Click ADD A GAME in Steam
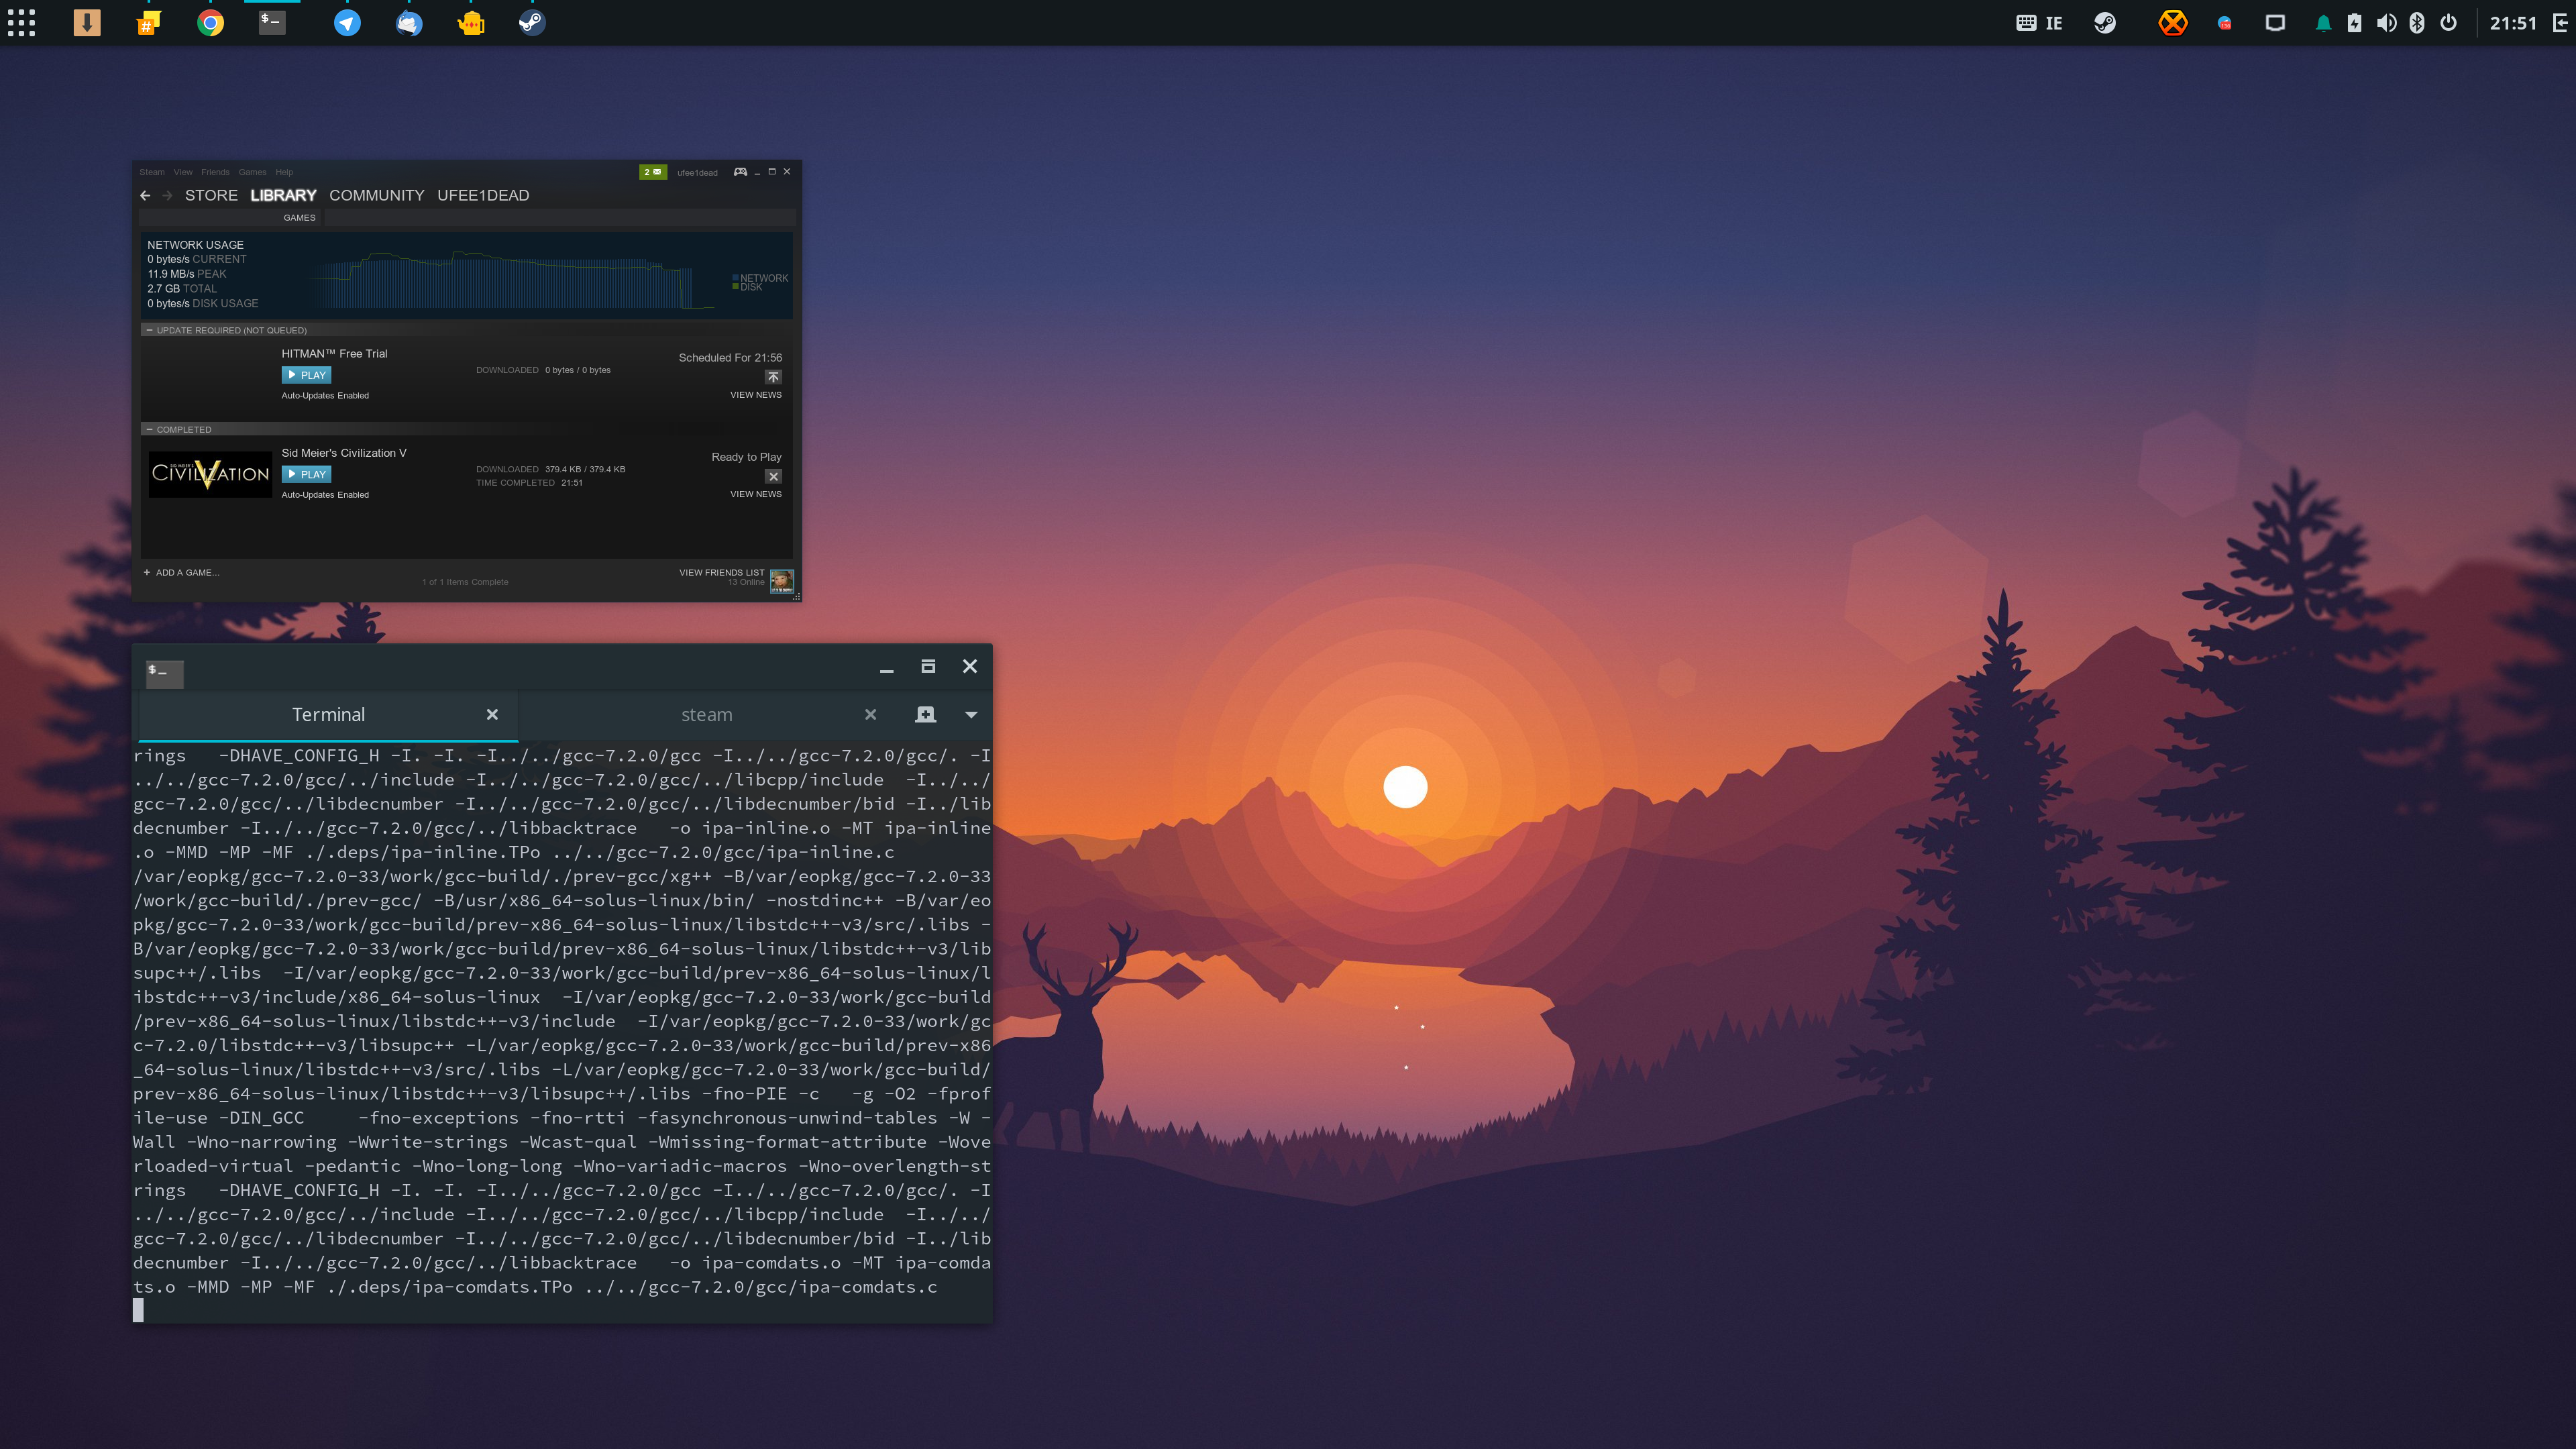The height and width of the screenshot is (1449, 2576). tap(181, 573)
